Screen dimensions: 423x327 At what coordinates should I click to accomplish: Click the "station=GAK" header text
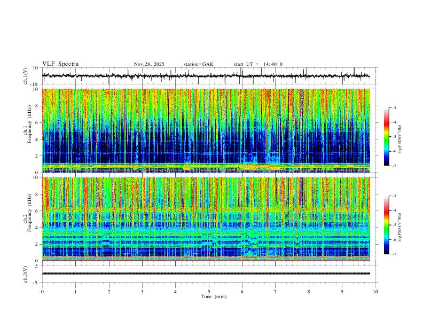pyautogui.click(x=198, y=64)
